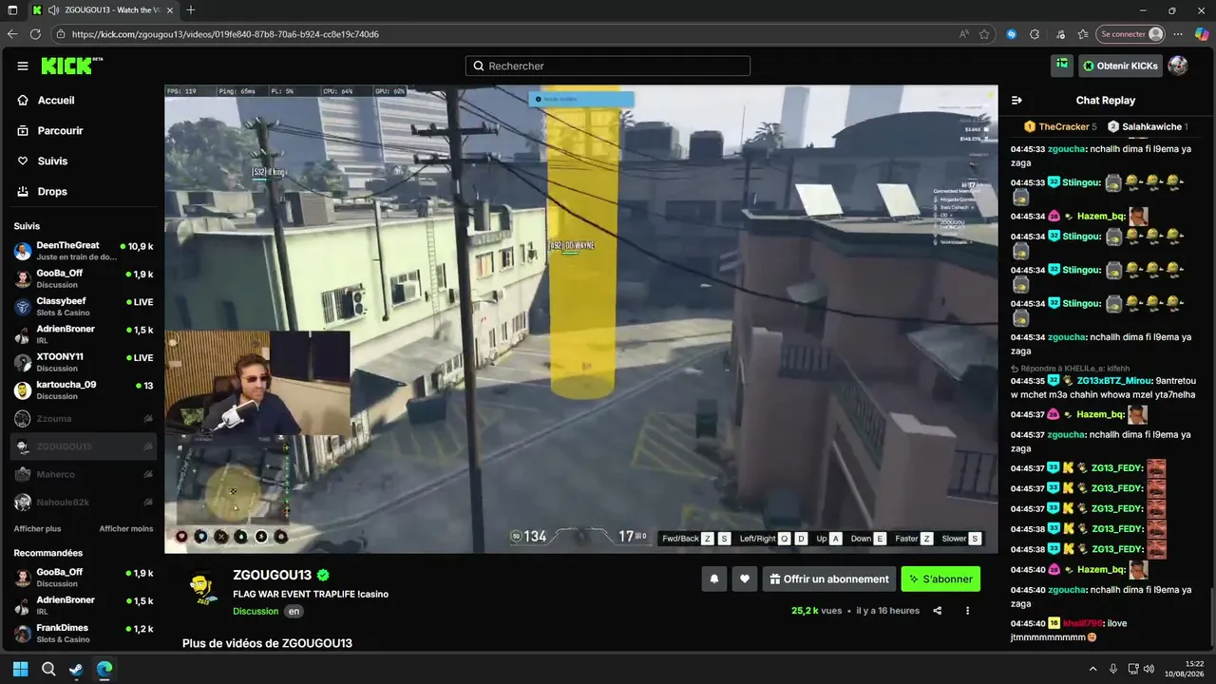
Task: Click Se connecter in browser toolbar
Action: coord(1130,34)
